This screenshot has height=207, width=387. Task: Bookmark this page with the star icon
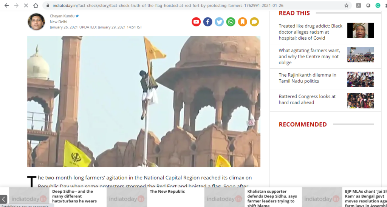[346, 5]
